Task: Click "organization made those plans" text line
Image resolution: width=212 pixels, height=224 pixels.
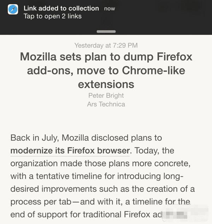Action: click(x=64, y=163)
